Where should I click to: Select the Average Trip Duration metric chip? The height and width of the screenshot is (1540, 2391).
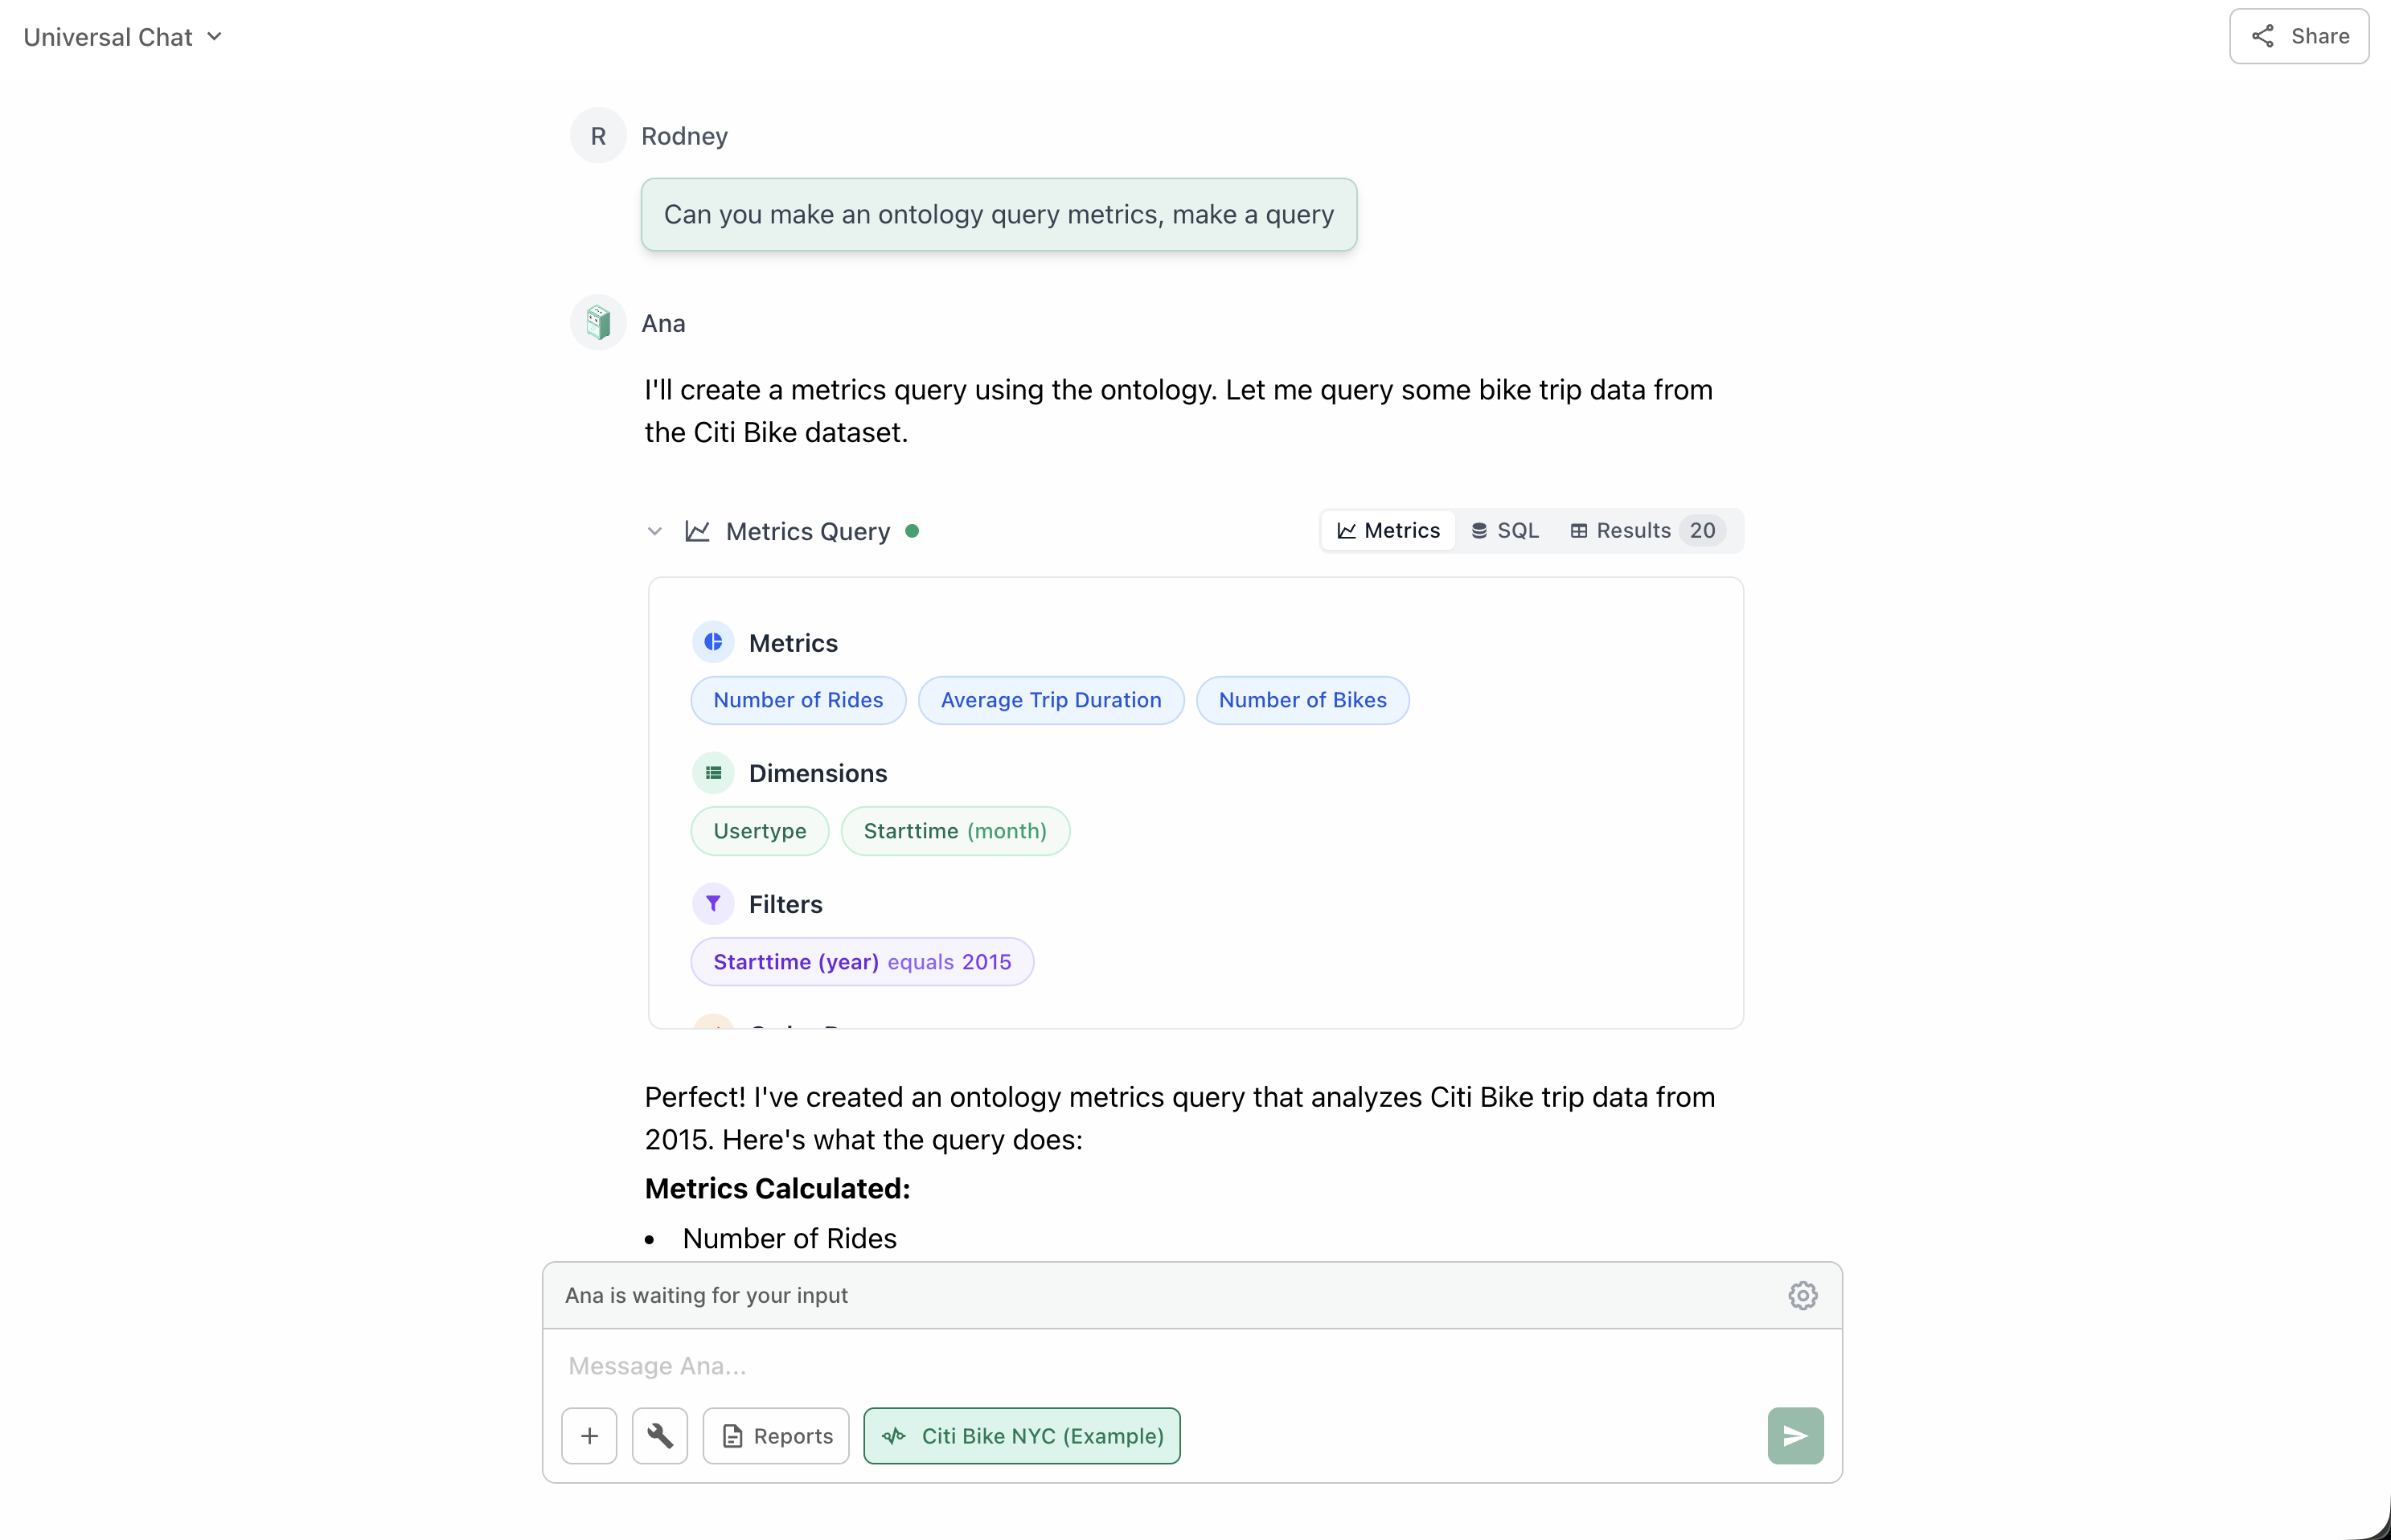(x=1051, y=700)
